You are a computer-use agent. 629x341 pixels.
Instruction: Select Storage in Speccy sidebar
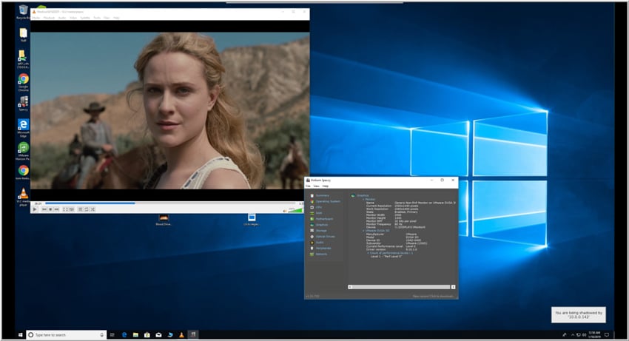pyautogui.click(x=321, y=231)
